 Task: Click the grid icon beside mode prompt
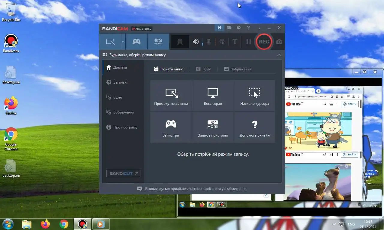[x=105, y=55]
